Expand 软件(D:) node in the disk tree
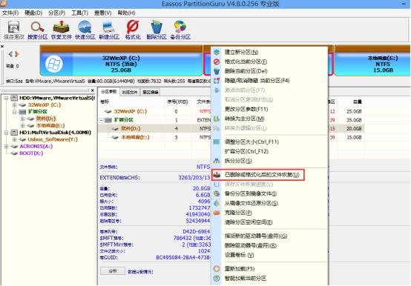The height and width of the screenshot is (286, 411). [x=23, y=119]
